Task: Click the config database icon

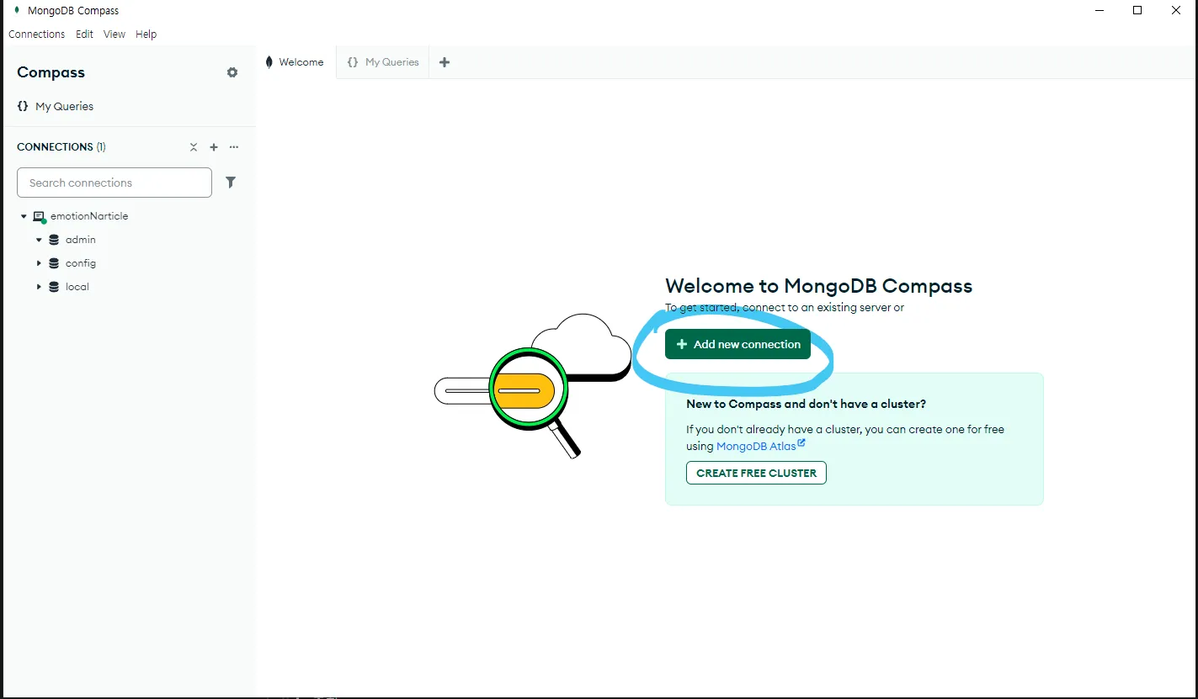Action: (x=54, y=263)
